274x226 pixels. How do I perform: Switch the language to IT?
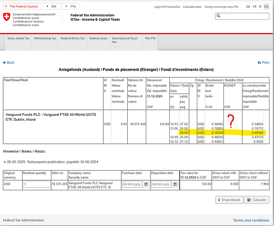click(x=260, y=7)
